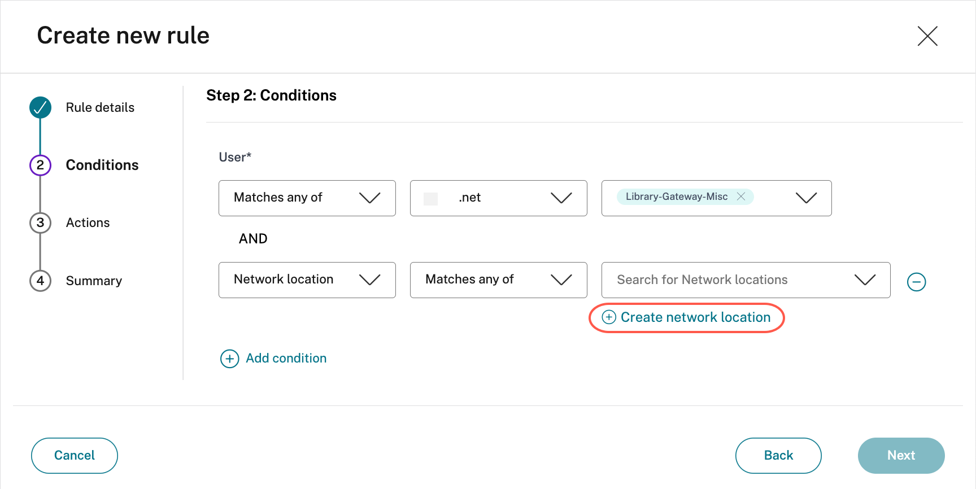
Task: Click the plus icon for Create network location
Action: click(609, 317)
